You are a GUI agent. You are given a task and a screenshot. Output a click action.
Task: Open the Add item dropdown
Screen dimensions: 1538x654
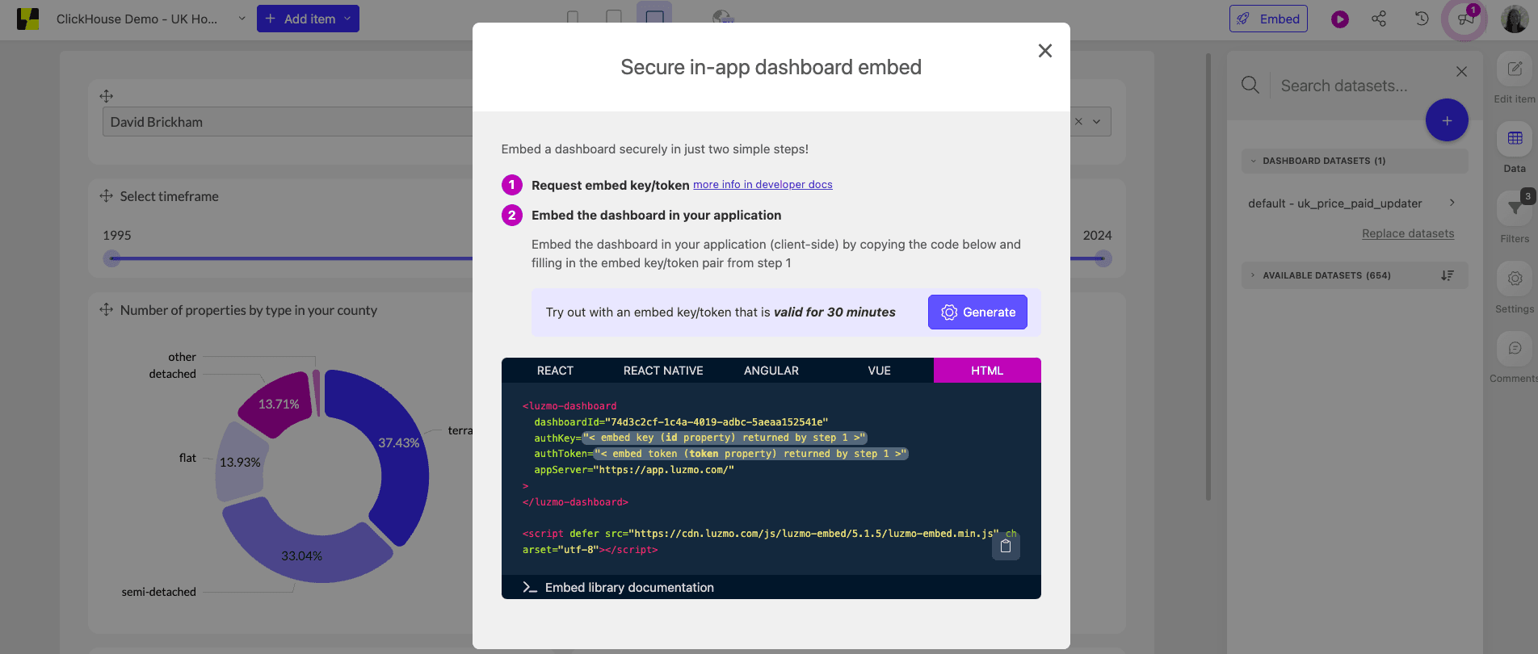[308, 19]
